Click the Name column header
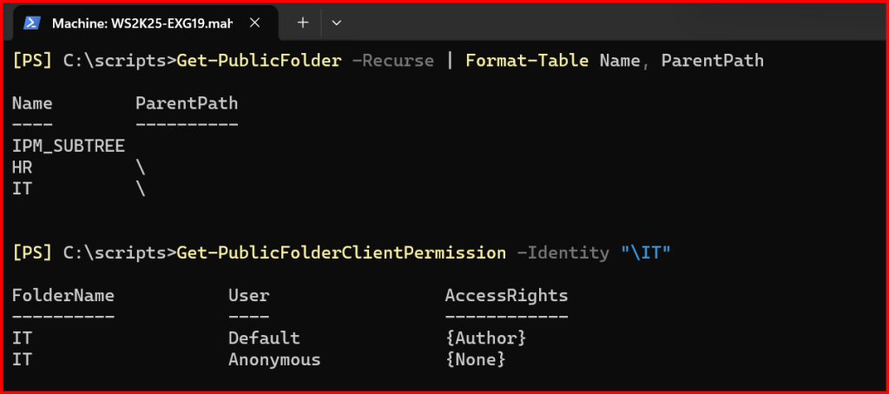Viewport: 889px width, 394px height. coord(32,103)
